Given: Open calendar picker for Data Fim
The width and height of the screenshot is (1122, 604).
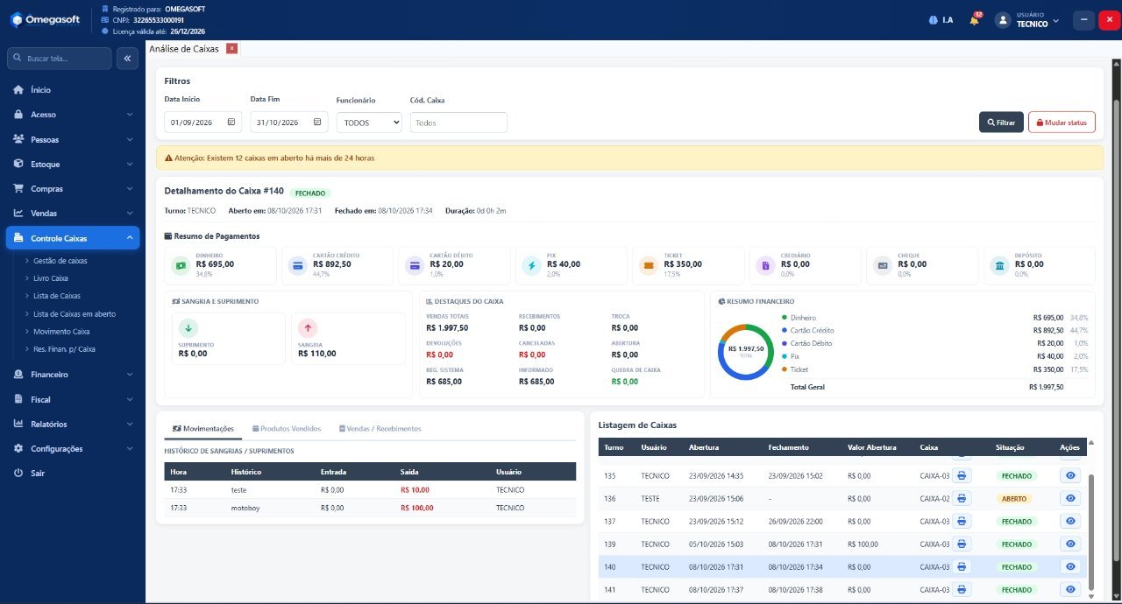Looking at the screenshot, I should tap(317, 123).
